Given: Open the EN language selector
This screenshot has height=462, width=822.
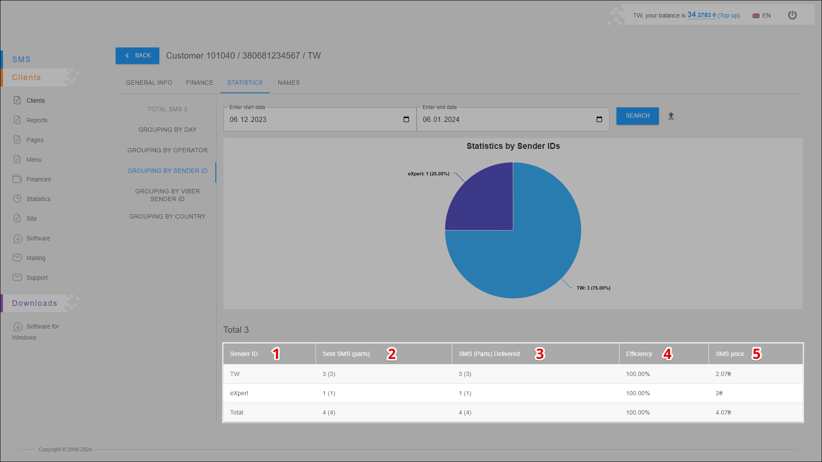Looking at the screenshot, I should point(762,15).
